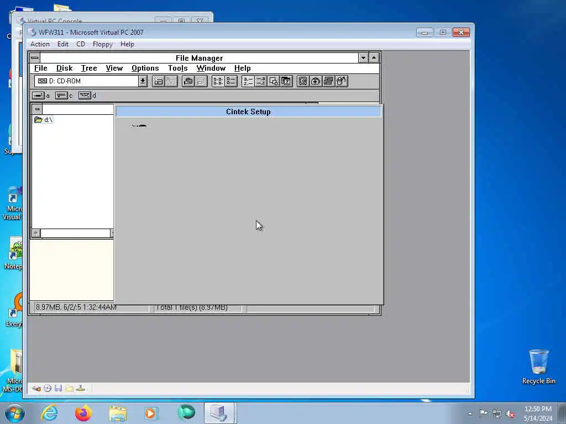
Task: Click network tray icon
Action: coord(497,414)
